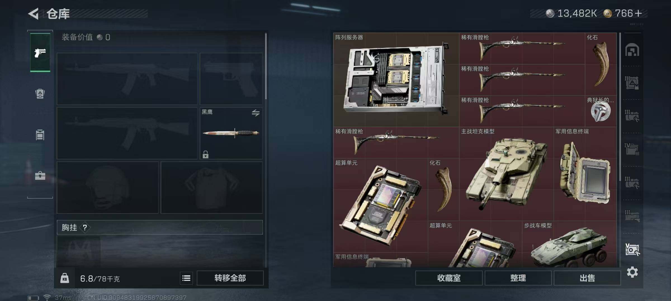Open the briefcase safe-box sidebar icon

click(40, 176)
